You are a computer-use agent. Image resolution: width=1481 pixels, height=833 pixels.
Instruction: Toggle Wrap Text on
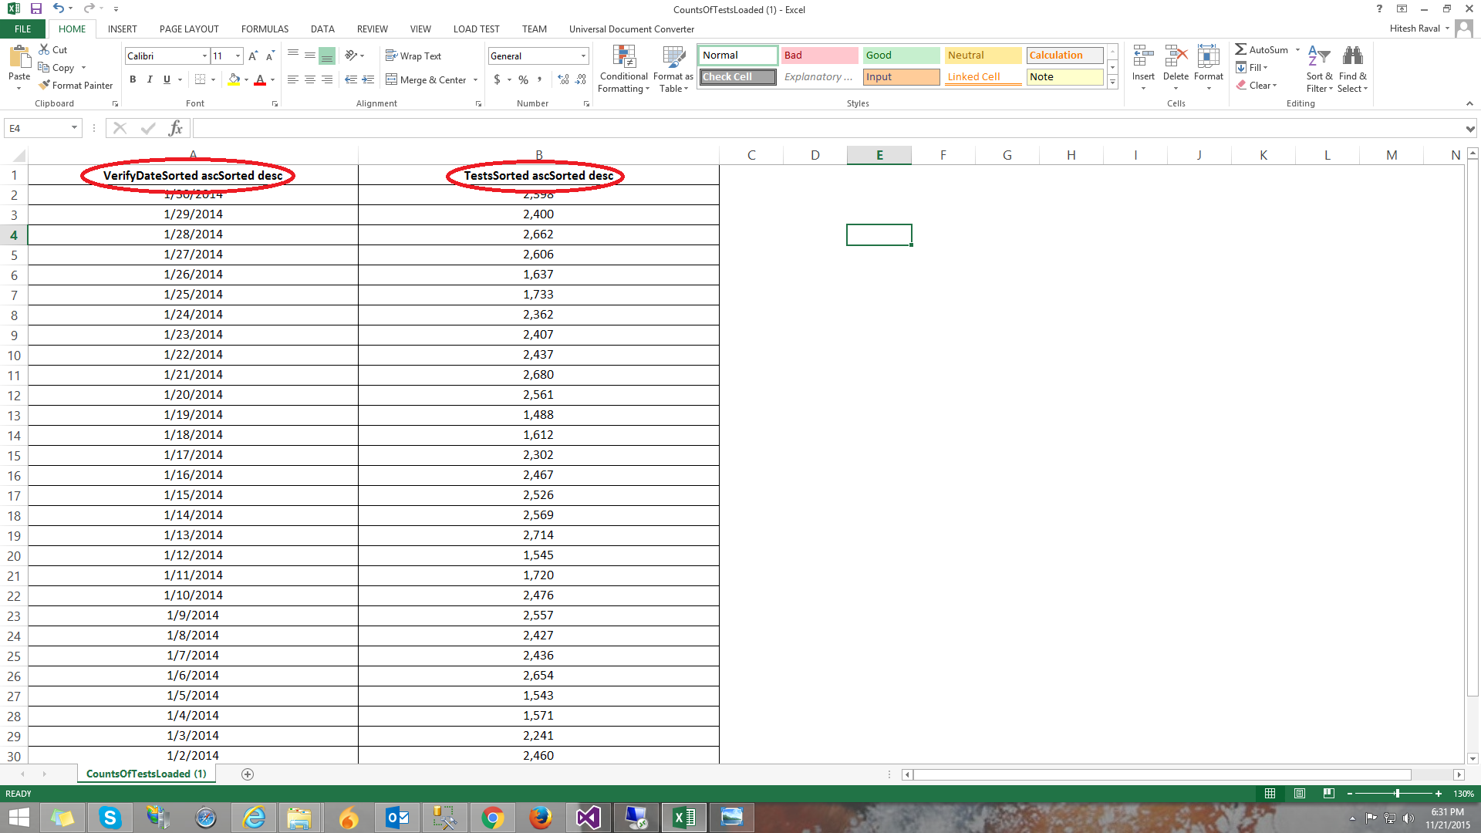(413, 56)
